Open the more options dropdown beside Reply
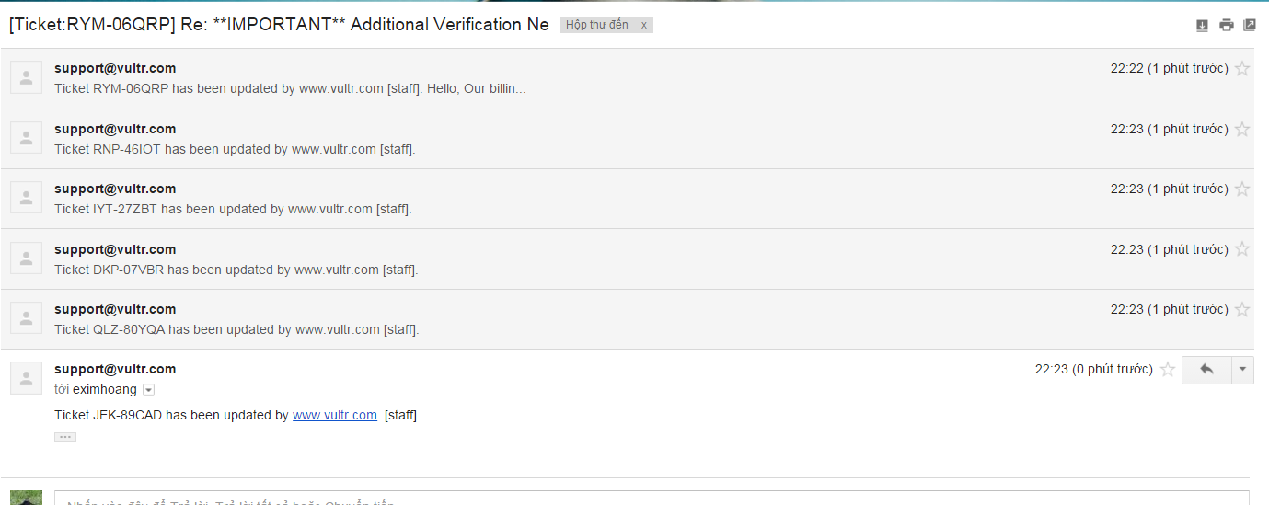1269x505 pixels. [x=1242, y=370]
